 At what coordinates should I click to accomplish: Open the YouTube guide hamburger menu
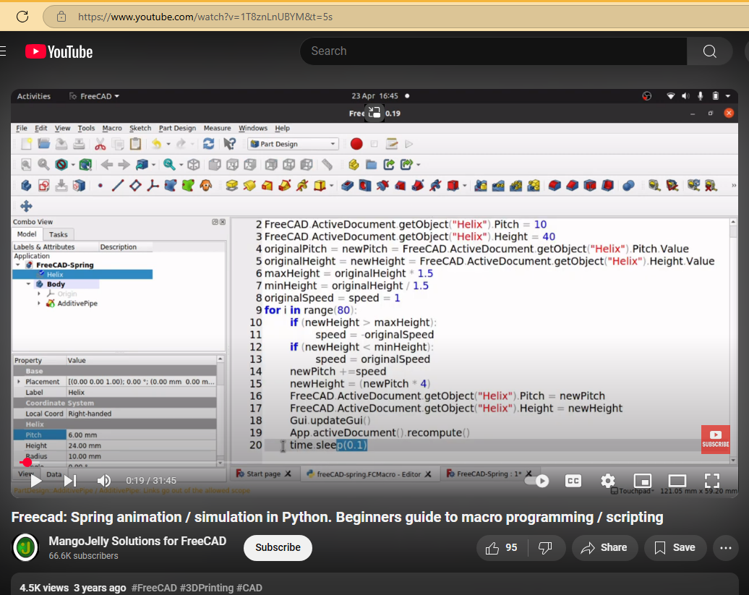point(4,51)
